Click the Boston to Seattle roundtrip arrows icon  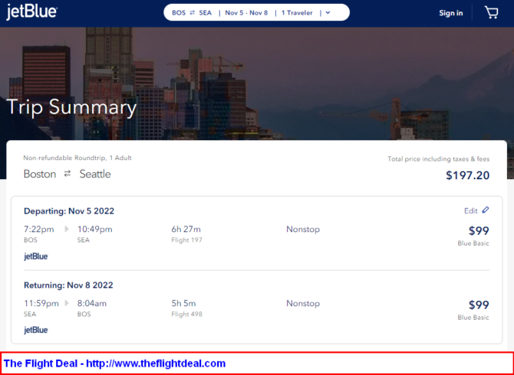(68, 174)
